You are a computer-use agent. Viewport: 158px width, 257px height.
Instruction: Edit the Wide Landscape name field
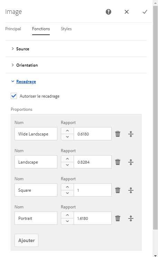coord(36,134)
